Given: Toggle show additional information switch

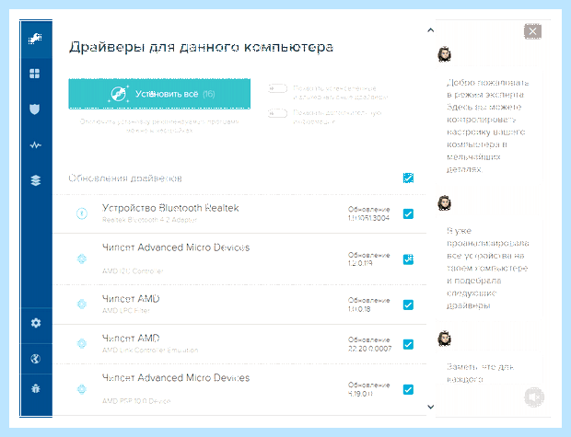Looking at the screenshot, I should click(278, 113).
